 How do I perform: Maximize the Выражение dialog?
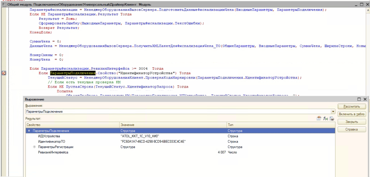pos(359,99)
